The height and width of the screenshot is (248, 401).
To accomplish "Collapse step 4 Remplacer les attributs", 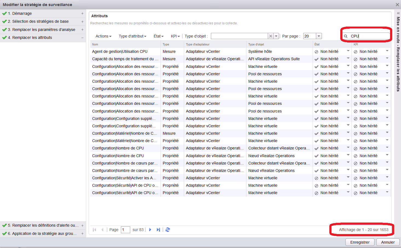I will pos(82,38).
